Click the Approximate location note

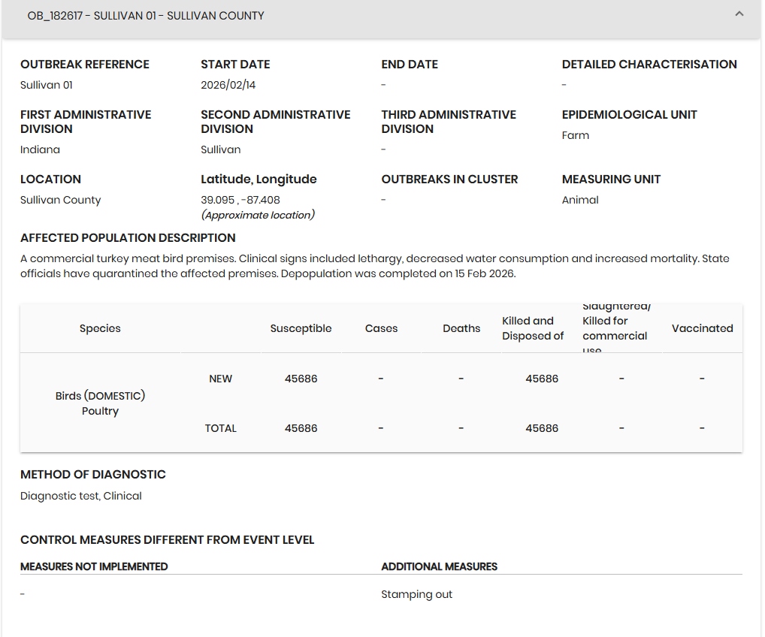[x=257, y=215]
